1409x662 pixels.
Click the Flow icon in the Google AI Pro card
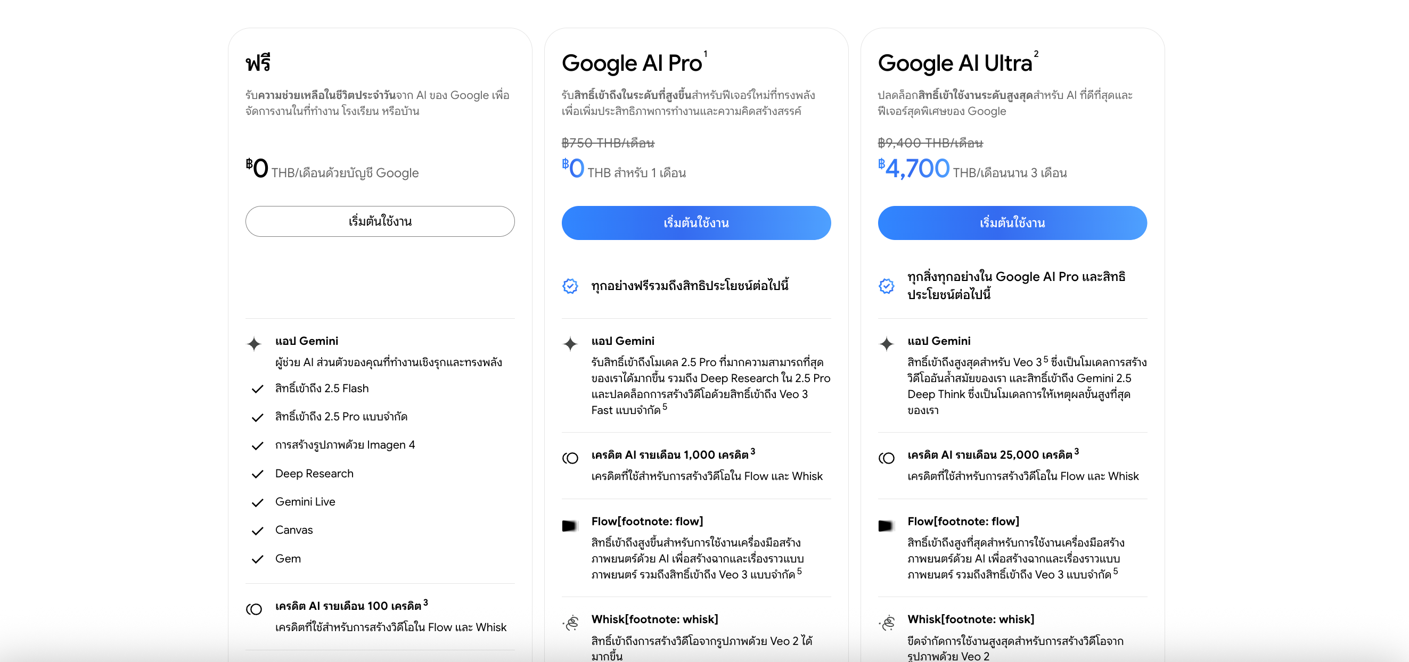570,525
